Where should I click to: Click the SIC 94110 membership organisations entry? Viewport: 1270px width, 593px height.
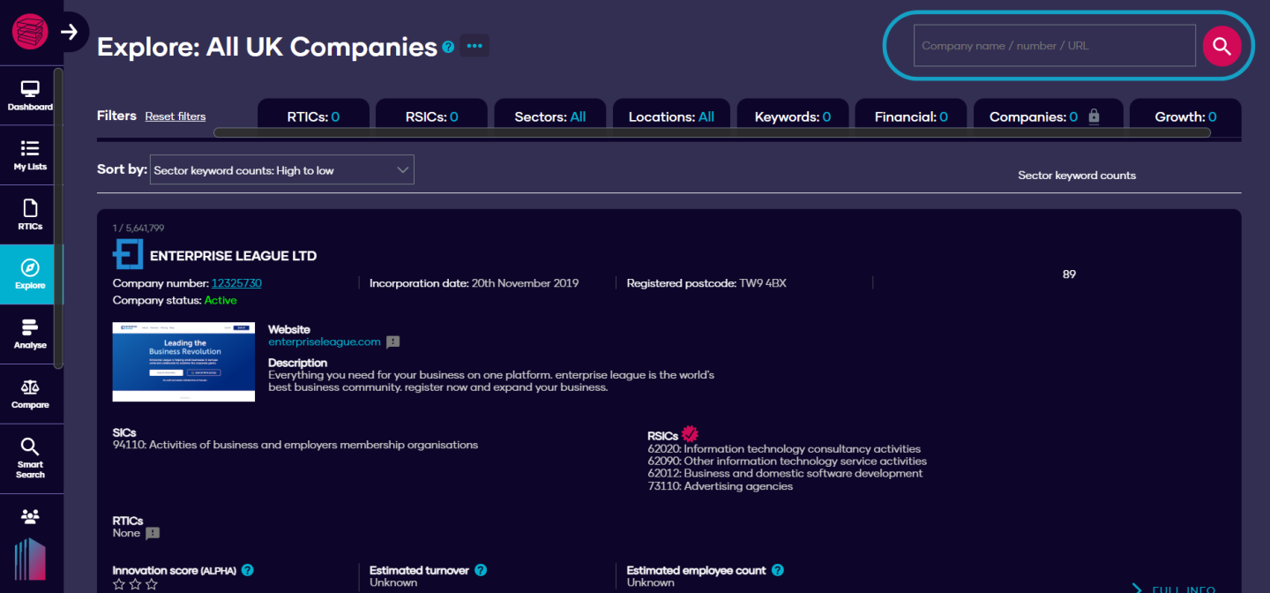point(295,445)
